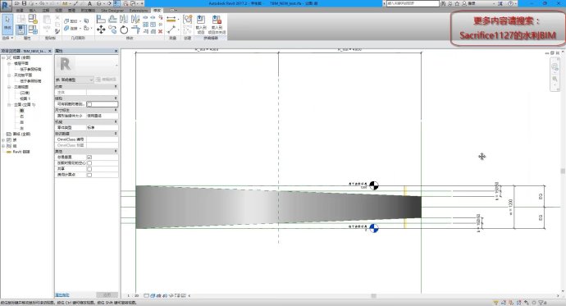This screenshot has height=306, width=566.
Task: Toggle the checkbox in the 结构 section
Action: tap(89, 104)
